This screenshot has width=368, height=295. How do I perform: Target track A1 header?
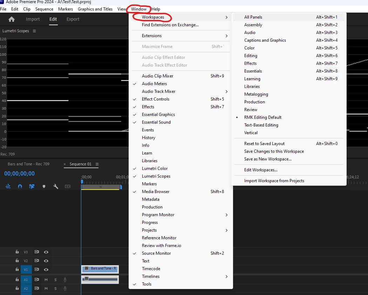[26, 280]
